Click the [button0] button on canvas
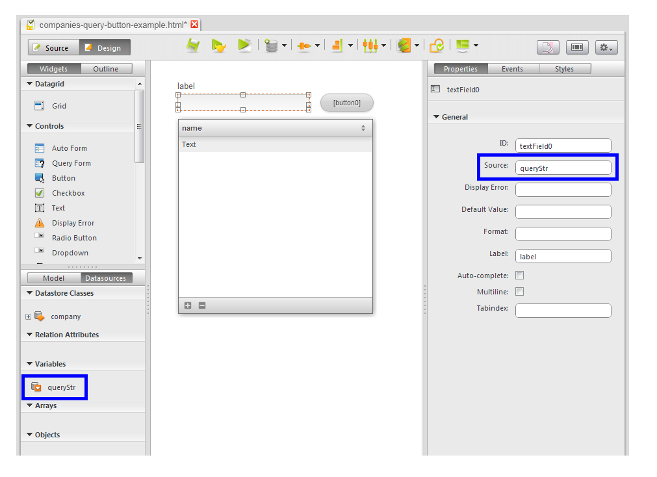Image resolution: width=657 pixels, height=477 pixels. pyautogui.click(x=346, y=103)
